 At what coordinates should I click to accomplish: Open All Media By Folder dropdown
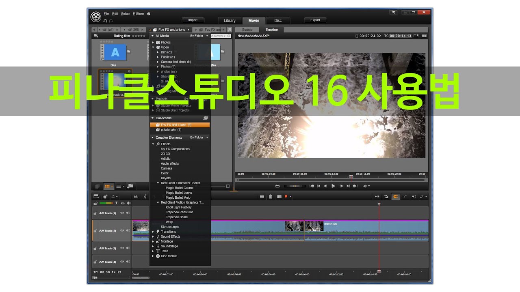click(x=199, y=36)
